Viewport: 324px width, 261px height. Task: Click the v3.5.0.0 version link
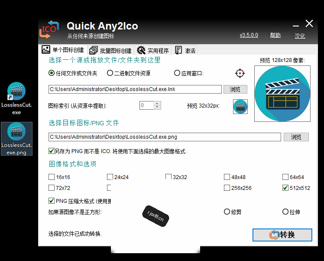[249, 35]
